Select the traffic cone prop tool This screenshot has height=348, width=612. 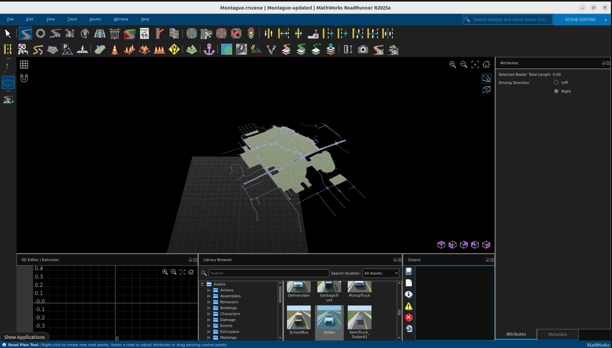pyautogui.click(x=115, y=49)
